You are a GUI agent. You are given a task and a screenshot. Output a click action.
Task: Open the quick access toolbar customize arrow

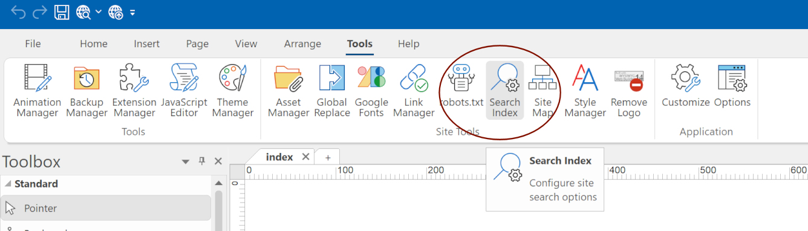(132, 12)
